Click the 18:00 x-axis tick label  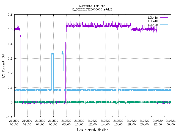[131, 124]
